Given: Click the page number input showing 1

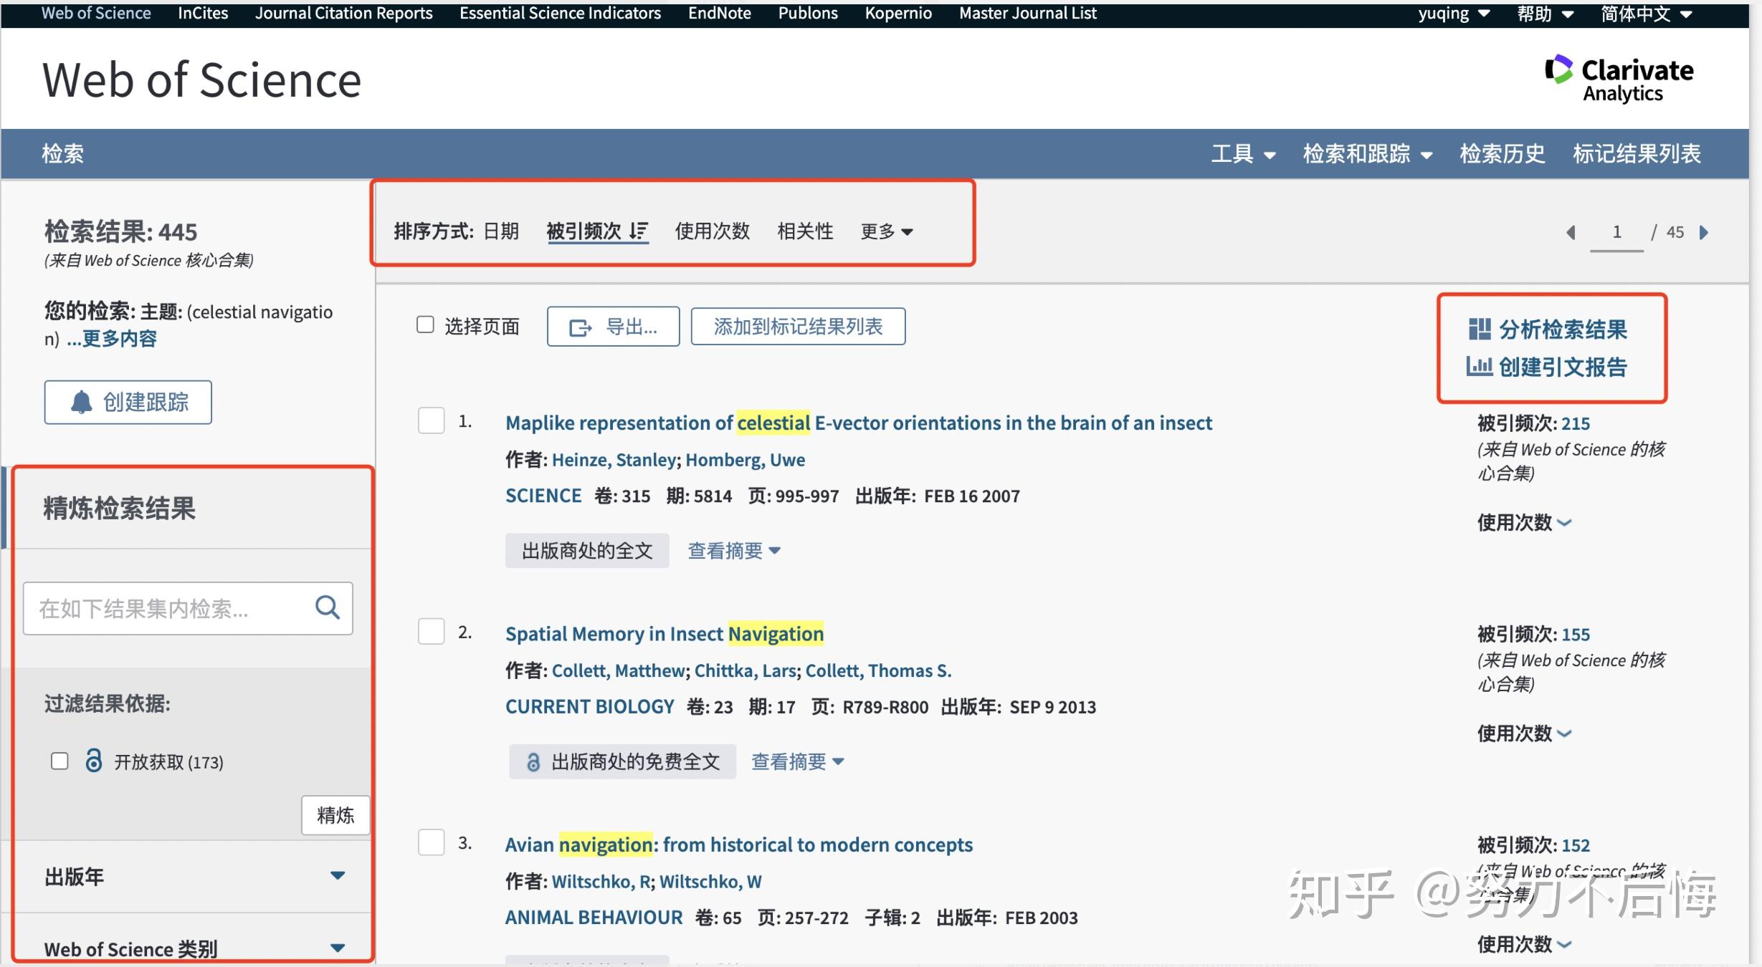Looking at the screenshot, I should (1616, 233).
